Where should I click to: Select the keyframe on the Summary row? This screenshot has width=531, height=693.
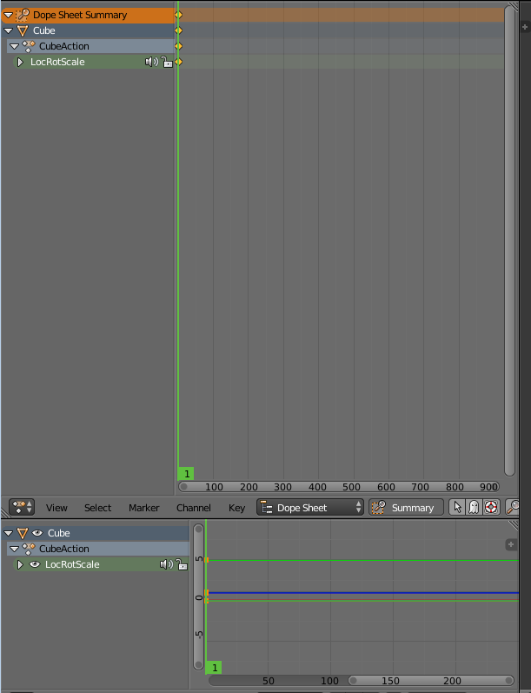point(178,15)
